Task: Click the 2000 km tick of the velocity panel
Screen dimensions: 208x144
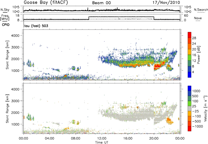Action: pos(15,113)
